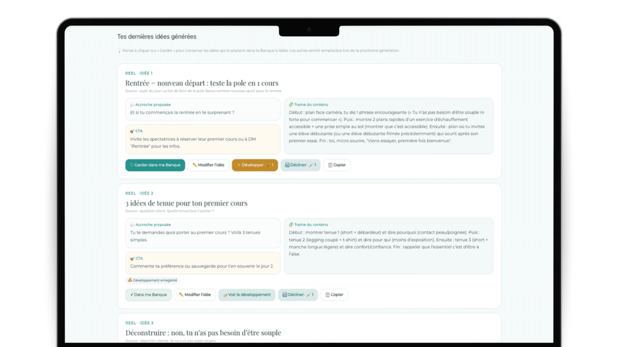Click the speech bubble icon in Idée 1's Accroche box
Screen dimensions: 618x347
pos(132,105)
